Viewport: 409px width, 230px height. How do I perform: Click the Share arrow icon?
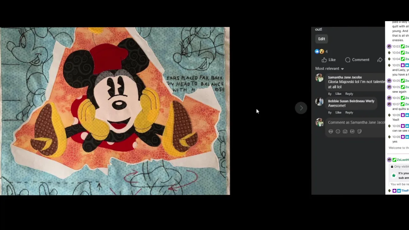(x=380, y=60)
